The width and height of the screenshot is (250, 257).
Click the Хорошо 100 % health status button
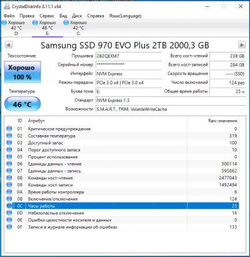pos(22,72)
